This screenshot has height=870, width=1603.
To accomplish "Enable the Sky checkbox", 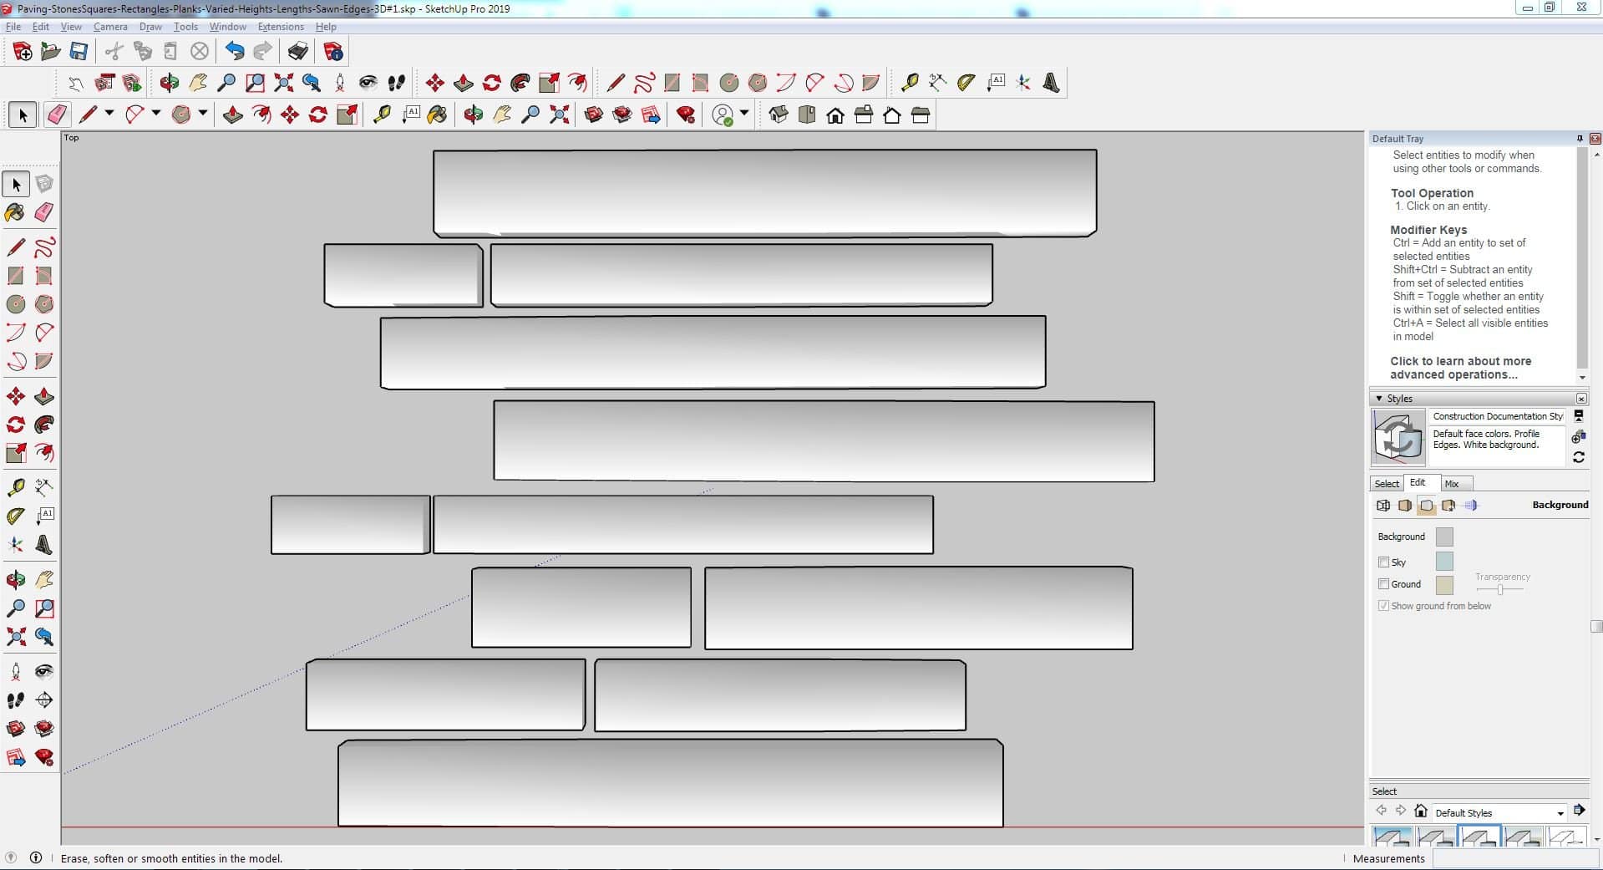I will (x=1383, y=562).
